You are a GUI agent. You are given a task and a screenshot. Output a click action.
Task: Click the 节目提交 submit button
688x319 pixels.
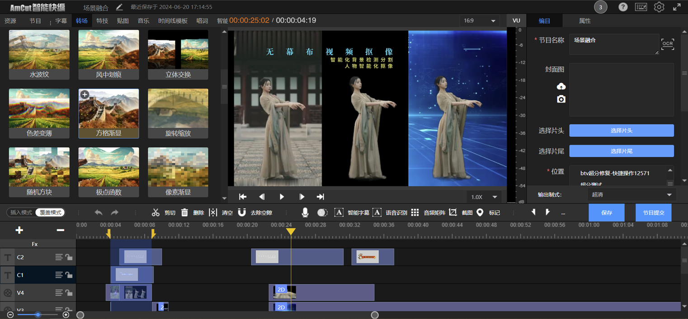tap(653, 213)
